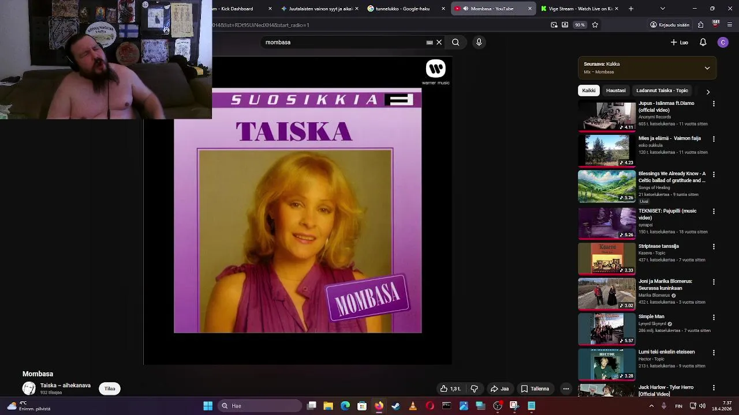The width and height of the screenshot is (739, 415).
Task: Open the virtual keyboard icon in search box
Action: click(430, 42)
